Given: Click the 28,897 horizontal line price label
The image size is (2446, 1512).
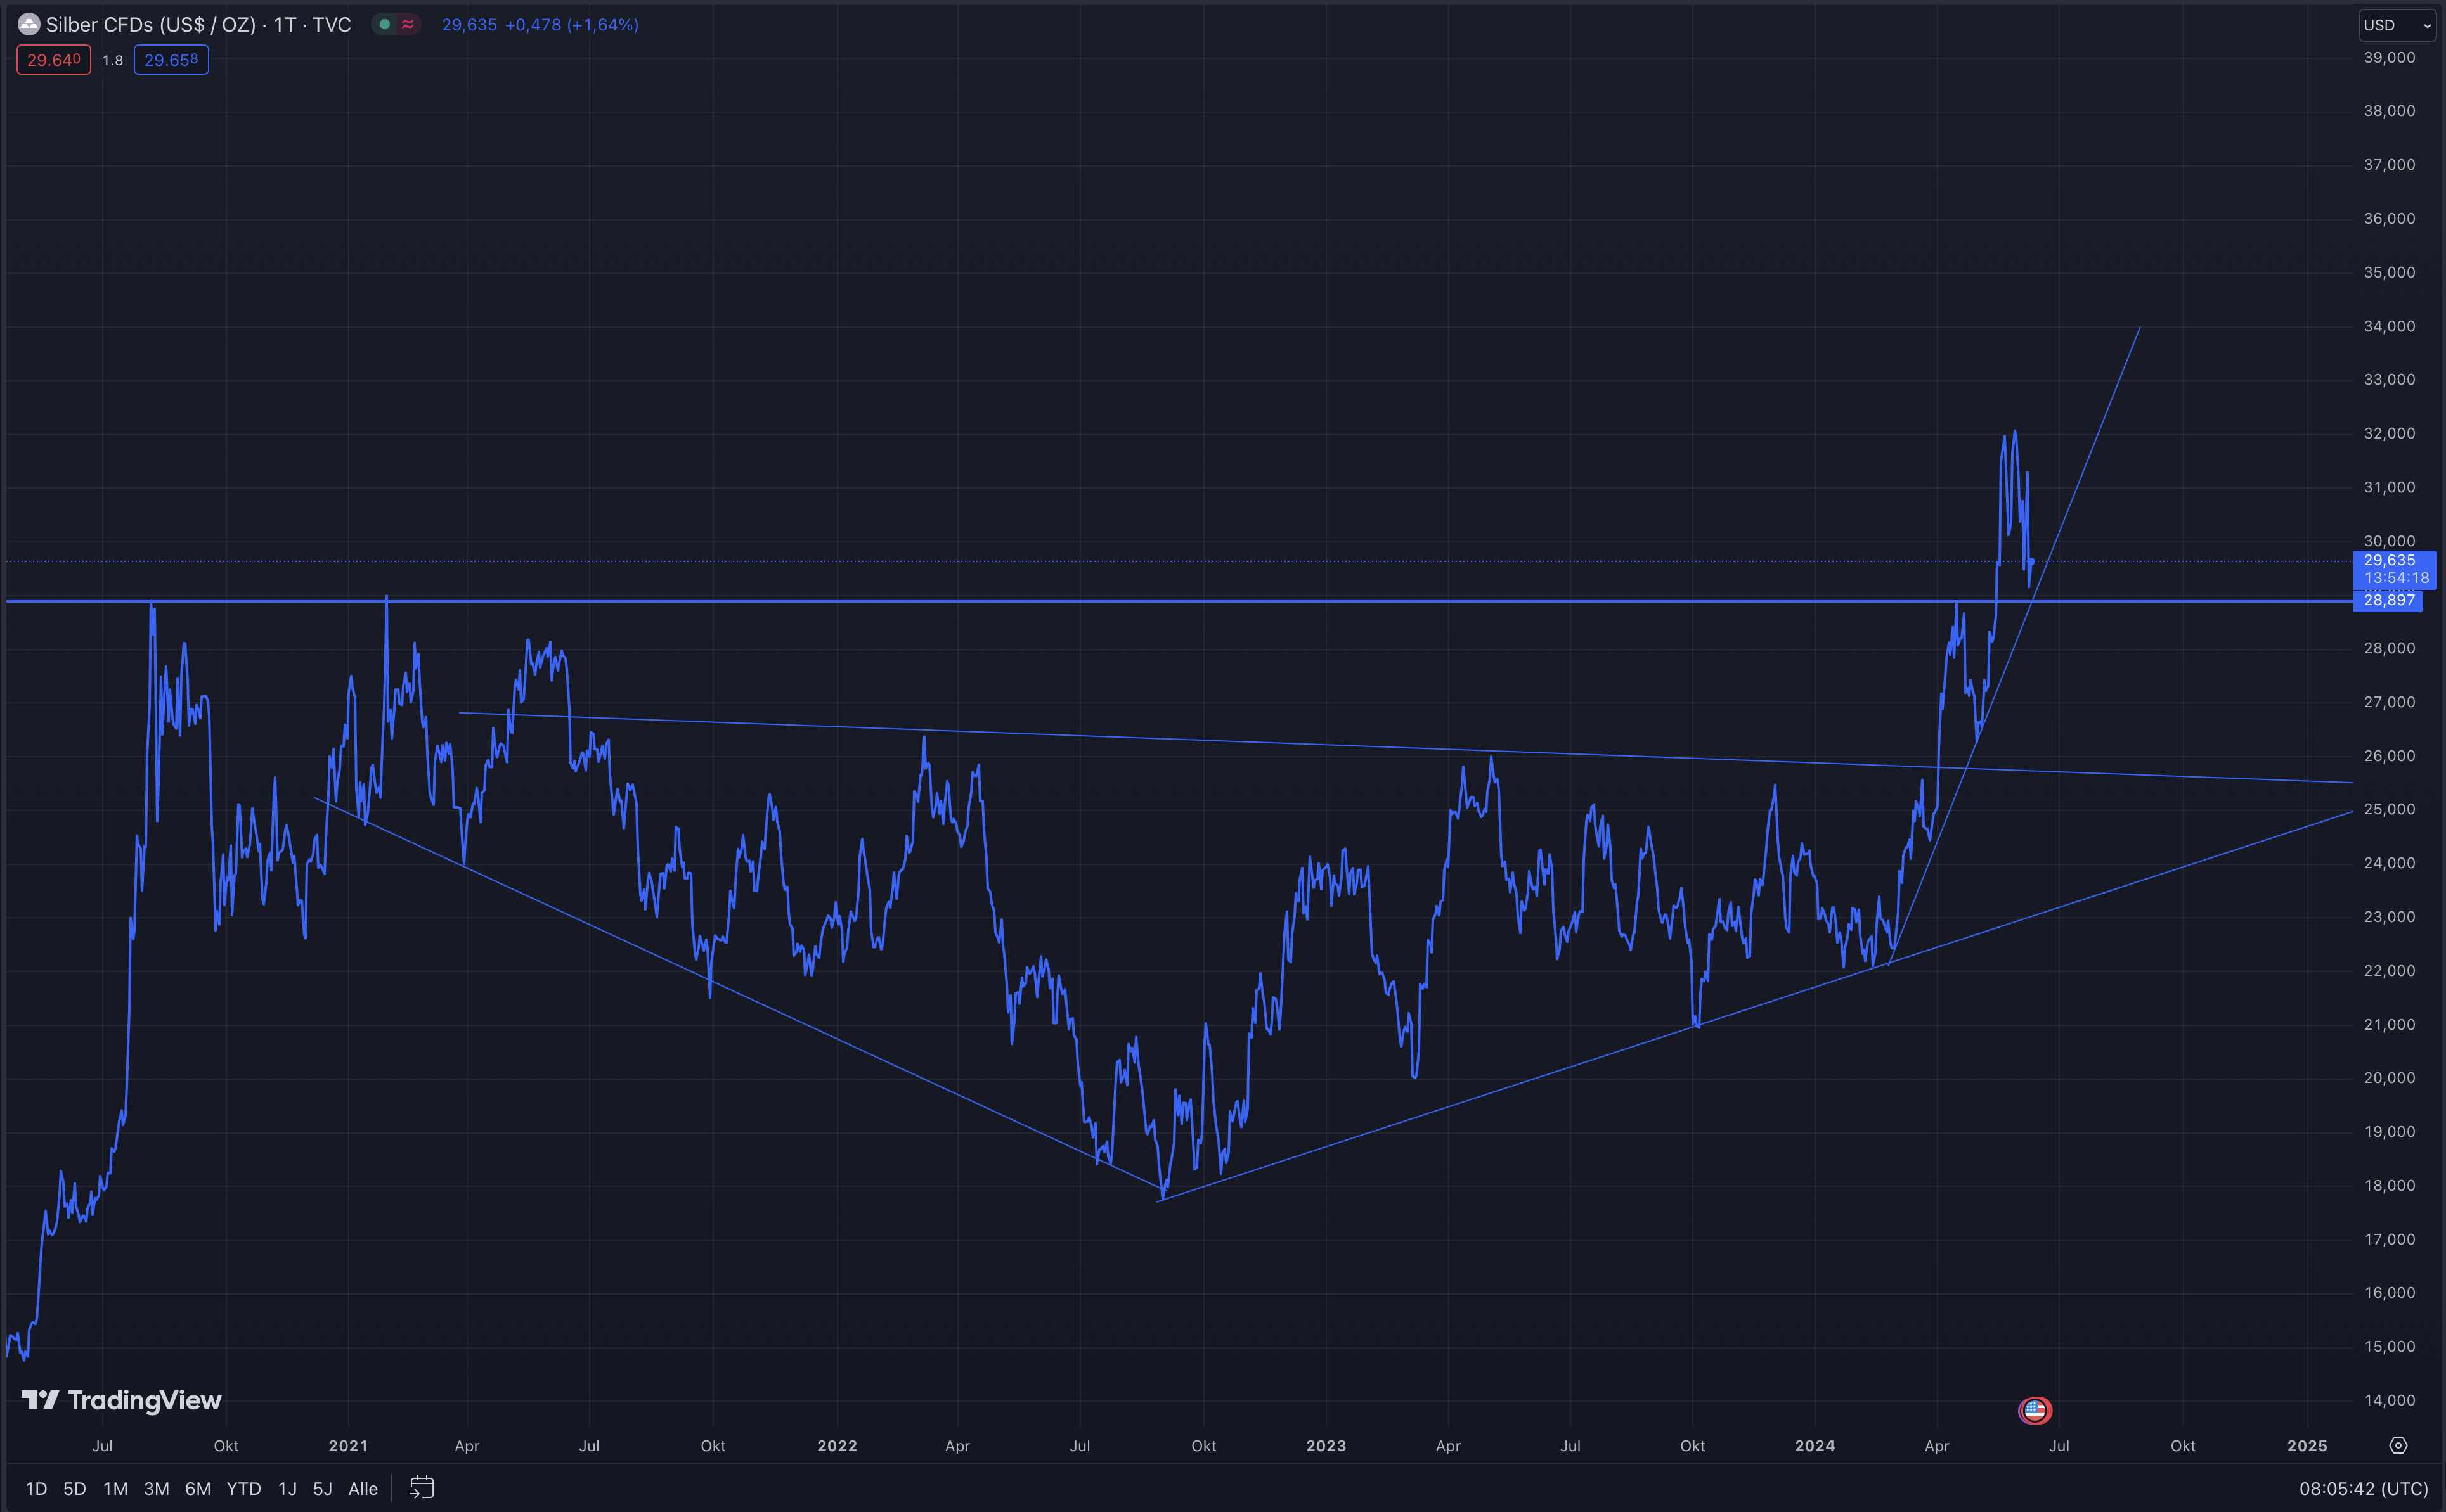Looking at the screenshot, I should (x=2388, y=600).
